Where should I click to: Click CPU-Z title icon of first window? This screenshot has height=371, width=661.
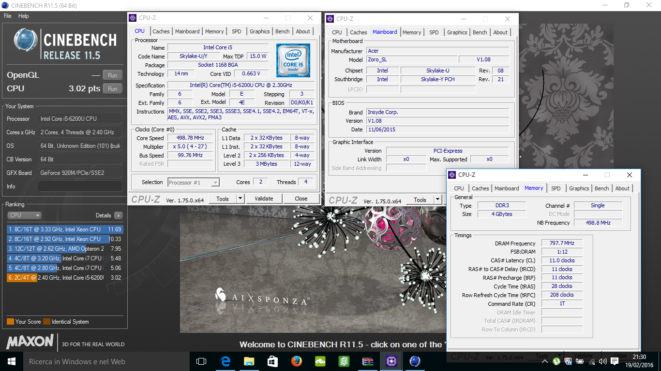(x=133, y=18)
